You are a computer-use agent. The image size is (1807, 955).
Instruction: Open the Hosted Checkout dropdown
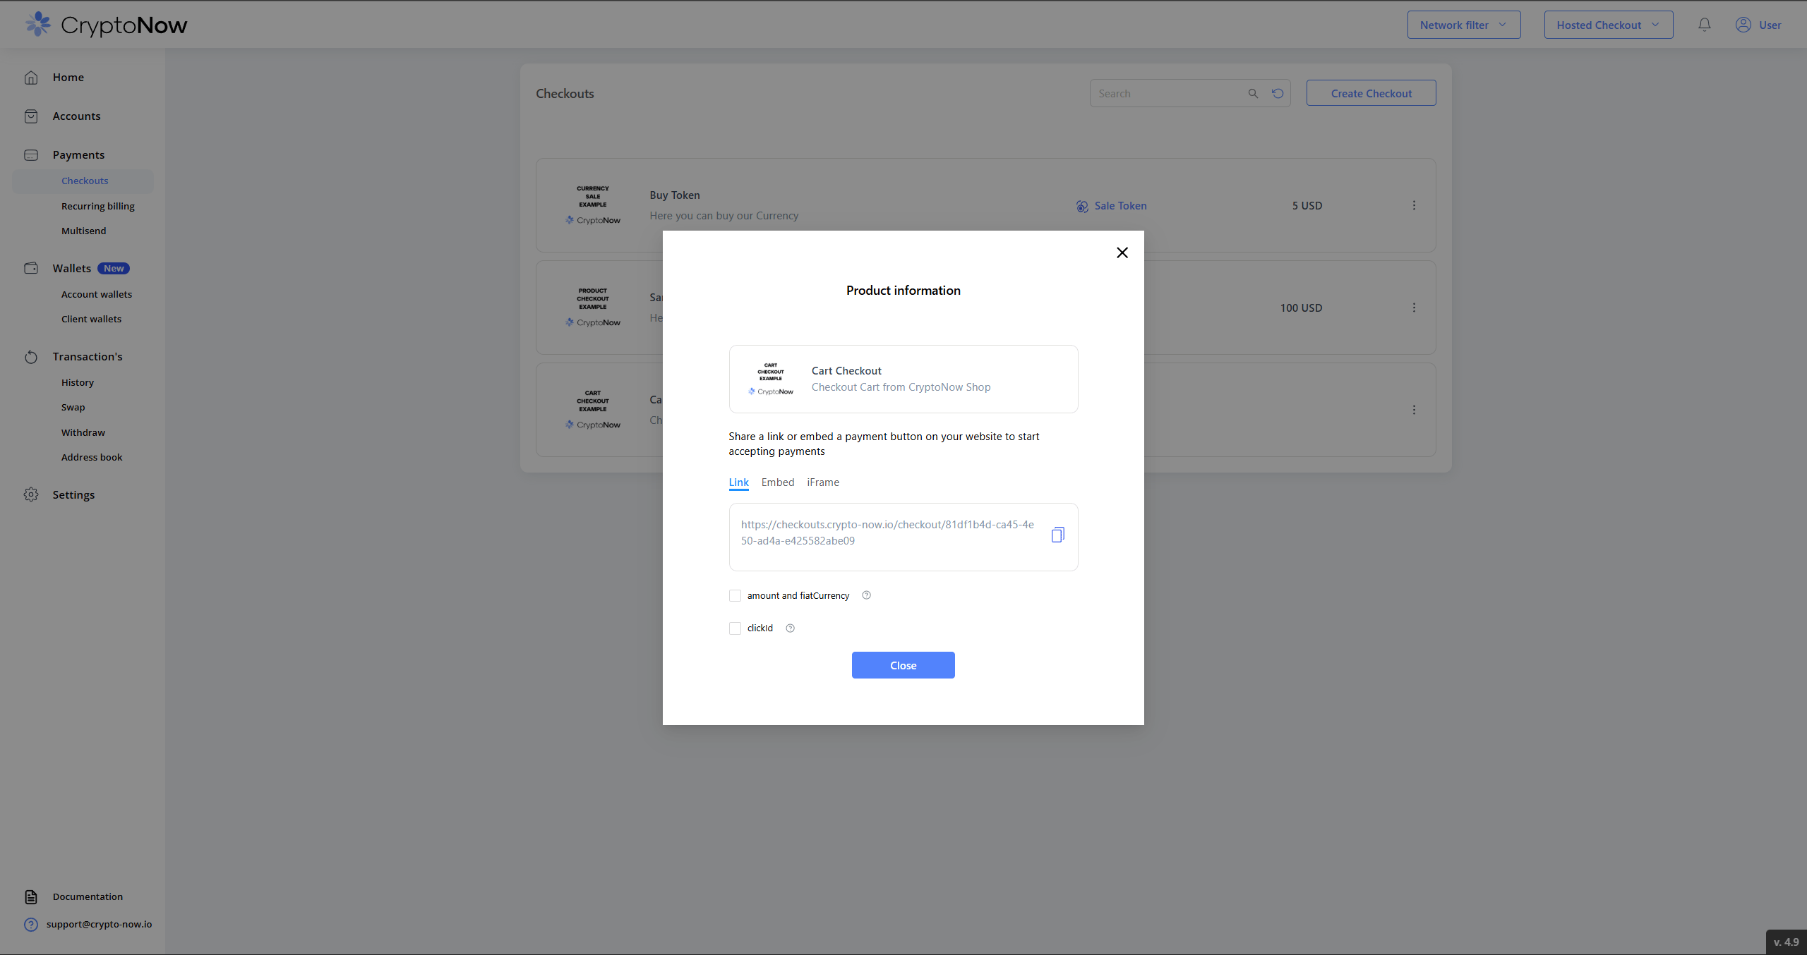(1608, 25)
